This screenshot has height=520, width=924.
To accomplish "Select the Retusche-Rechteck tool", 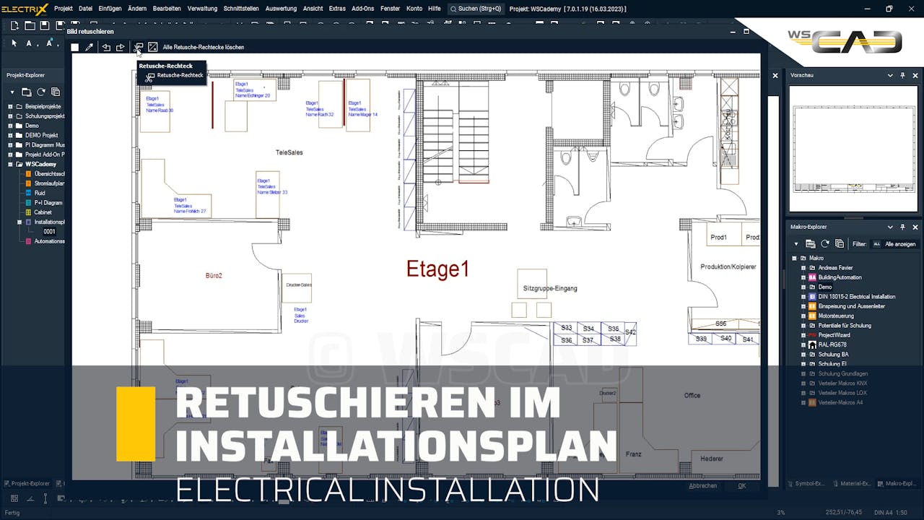I will [x=139, y=46].
